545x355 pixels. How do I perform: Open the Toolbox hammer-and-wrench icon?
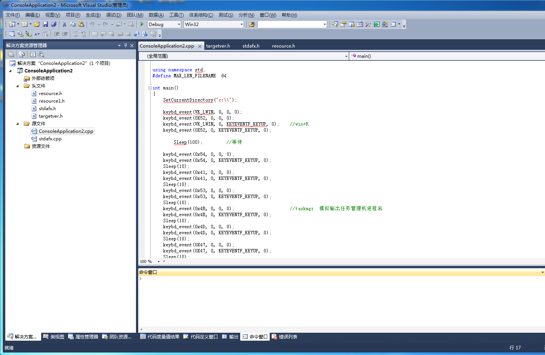pyautogui.click(x=368, y=24)
